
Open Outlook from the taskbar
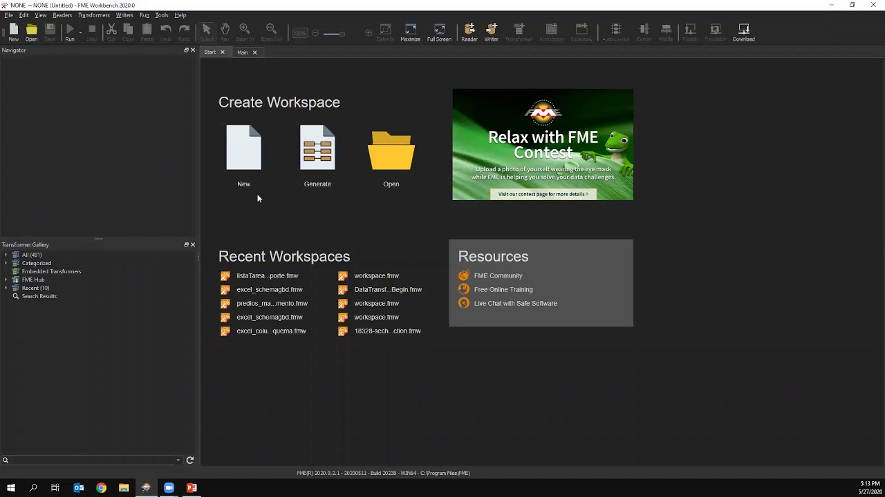pos(79,488)
